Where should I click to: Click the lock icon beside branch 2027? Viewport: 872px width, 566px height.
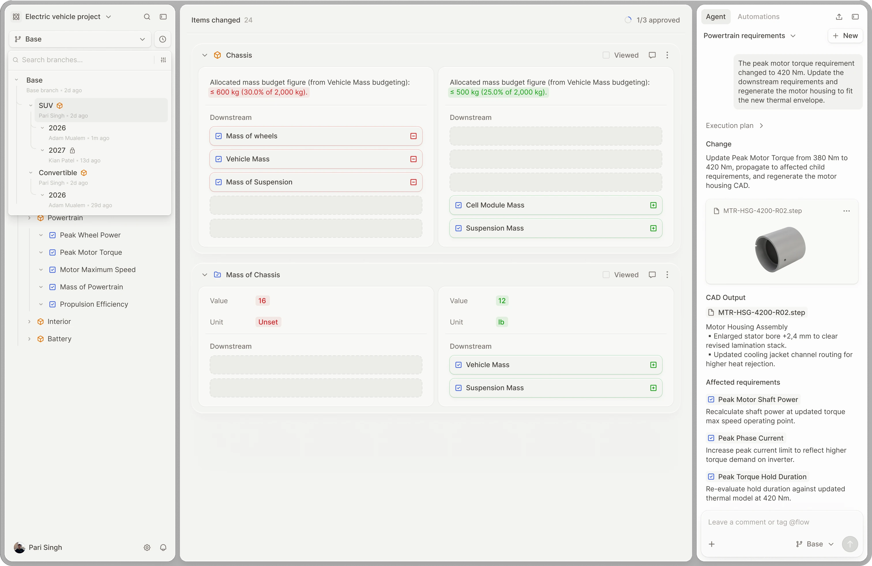click(73, 150)
